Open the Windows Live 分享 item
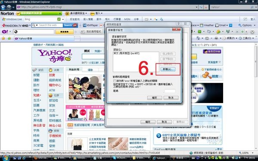The image size is (258, 161). pyautogui.click(x=136, y=19)
